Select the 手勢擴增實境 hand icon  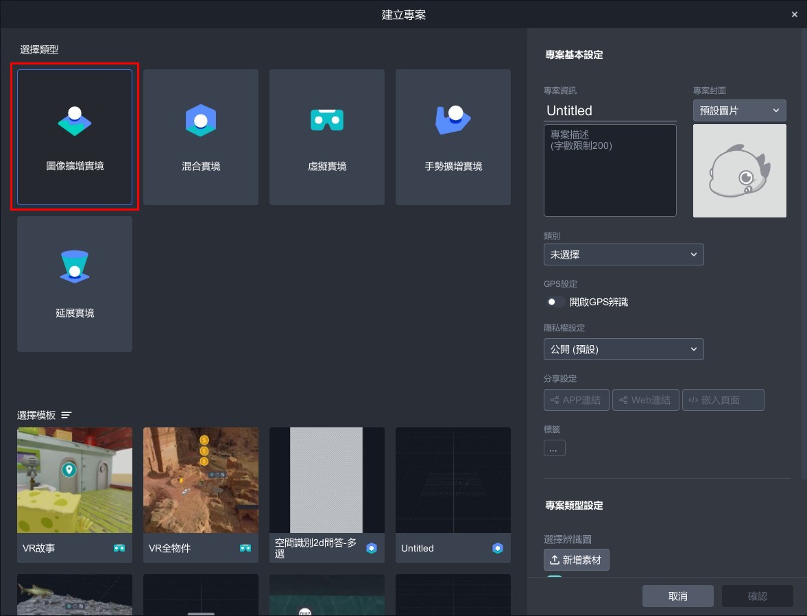point(453,121)
